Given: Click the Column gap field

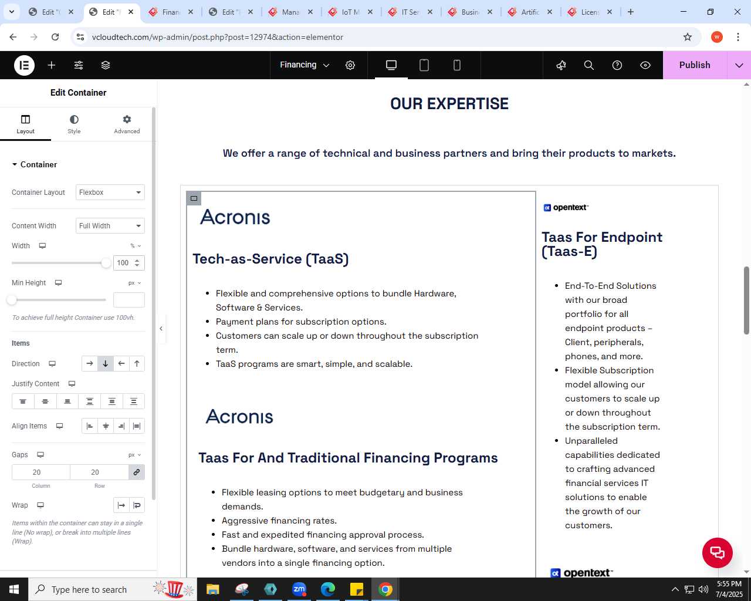Looking at the screenshot, I should point(41,472).
